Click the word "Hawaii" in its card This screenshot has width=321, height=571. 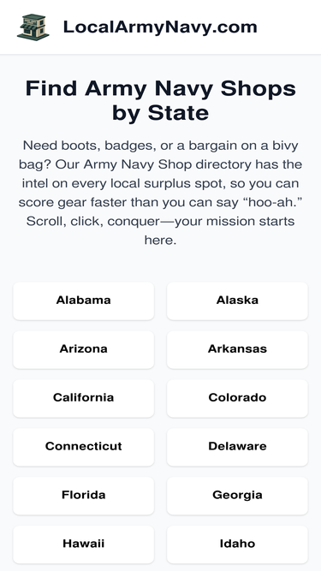pyautogui.click(x=83, y=544)
